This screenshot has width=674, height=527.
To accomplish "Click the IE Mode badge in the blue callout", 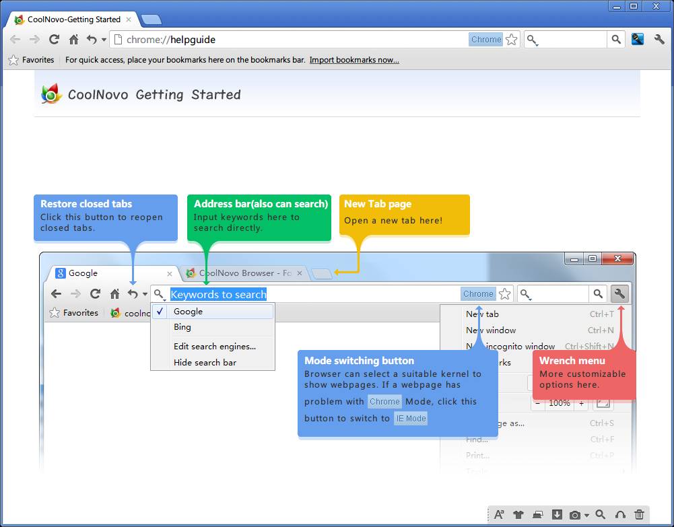I will point(411,419).
